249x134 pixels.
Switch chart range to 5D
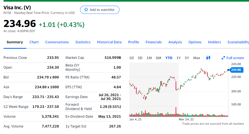tap(140, 58)
